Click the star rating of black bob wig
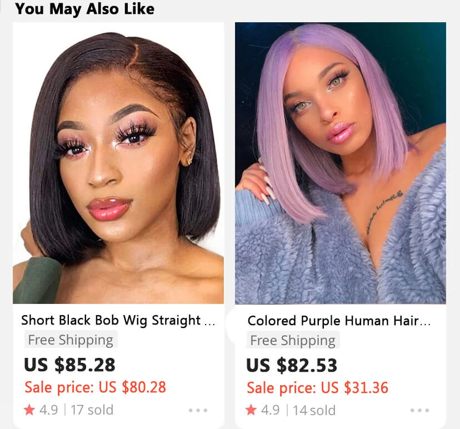The width and height of the screenshot is (460, 429). 29,410
